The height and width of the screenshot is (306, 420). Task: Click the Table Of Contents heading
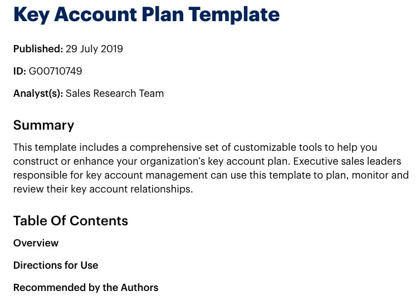point(71,221)
